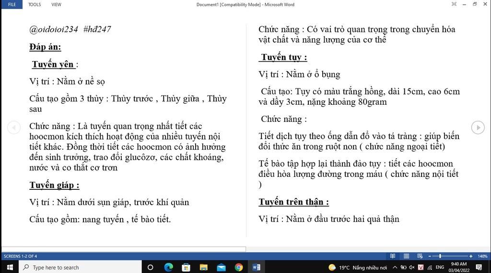Open the notification center icon
Image resolution: width=491 pixels, height=273 pixels.
click(x=479, y=267)
